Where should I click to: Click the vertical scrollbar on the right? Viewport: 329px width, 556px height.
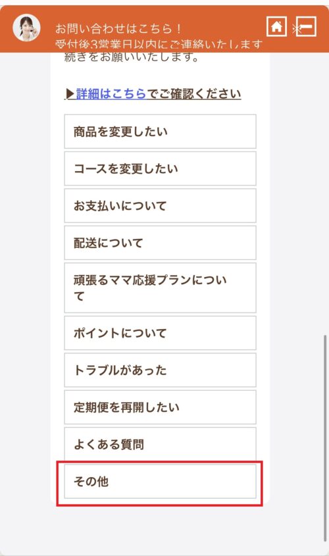click(x=325, y=438)
